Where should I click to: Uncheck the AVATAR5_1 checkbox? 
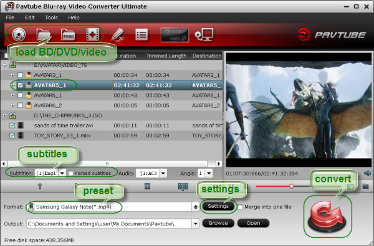(21, 86)
